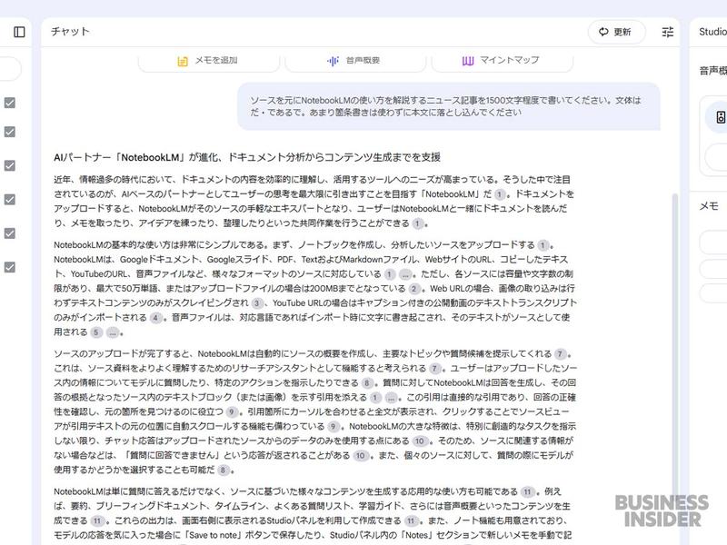Viewport: 727px width, 545px height.
Task: Click paragraph starting ソースのアップロードが完了すると
Action: click(x=315, y=412)
